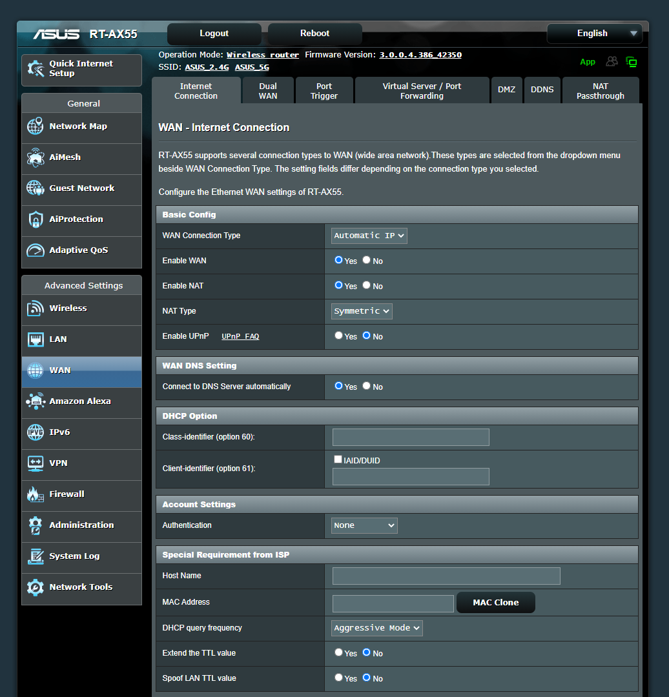The width and height of the screenshot is (669, 697).
Task: Set Extend the TTL value to Yes
Action: (x=338, y=652)
